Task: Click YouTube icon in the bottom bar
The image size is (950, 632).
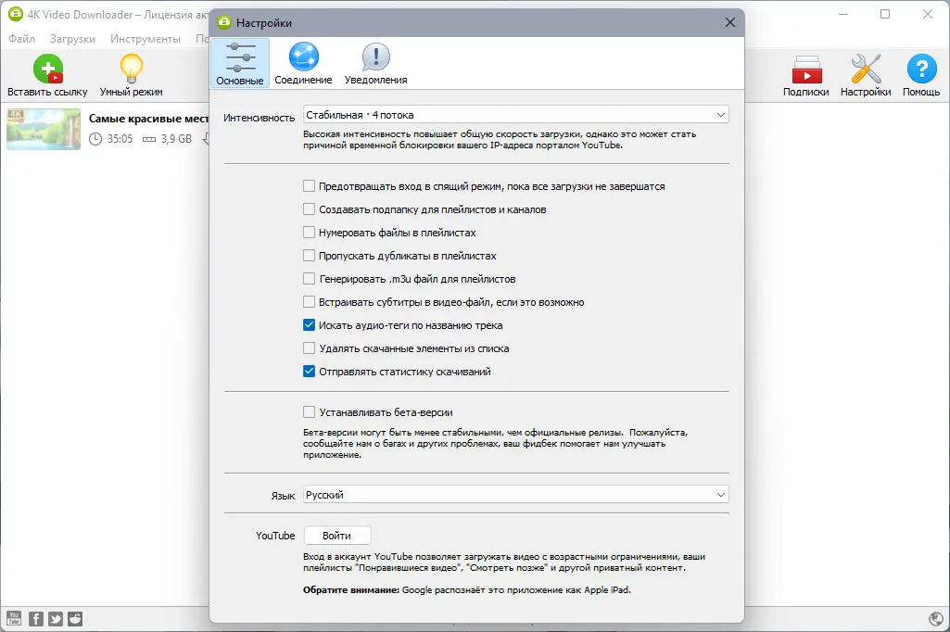Action: [14, 619]
